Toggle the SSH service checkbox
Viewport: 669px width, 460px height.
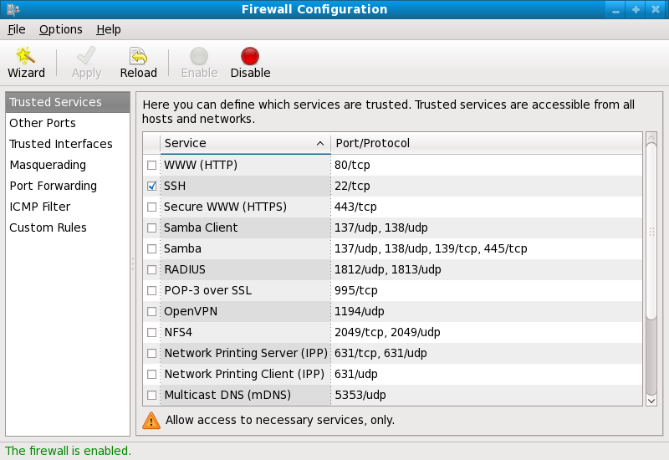tap(151, 186)
